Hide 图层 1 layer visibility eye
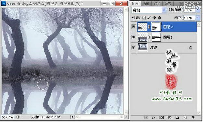 pyautogui.click(x=133, y=37)
